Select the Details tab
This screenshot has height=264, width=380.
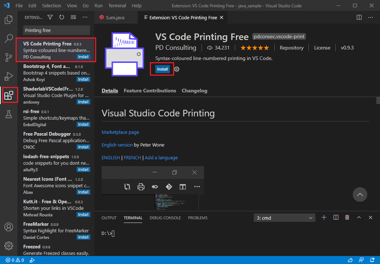[x=110, y=91]
